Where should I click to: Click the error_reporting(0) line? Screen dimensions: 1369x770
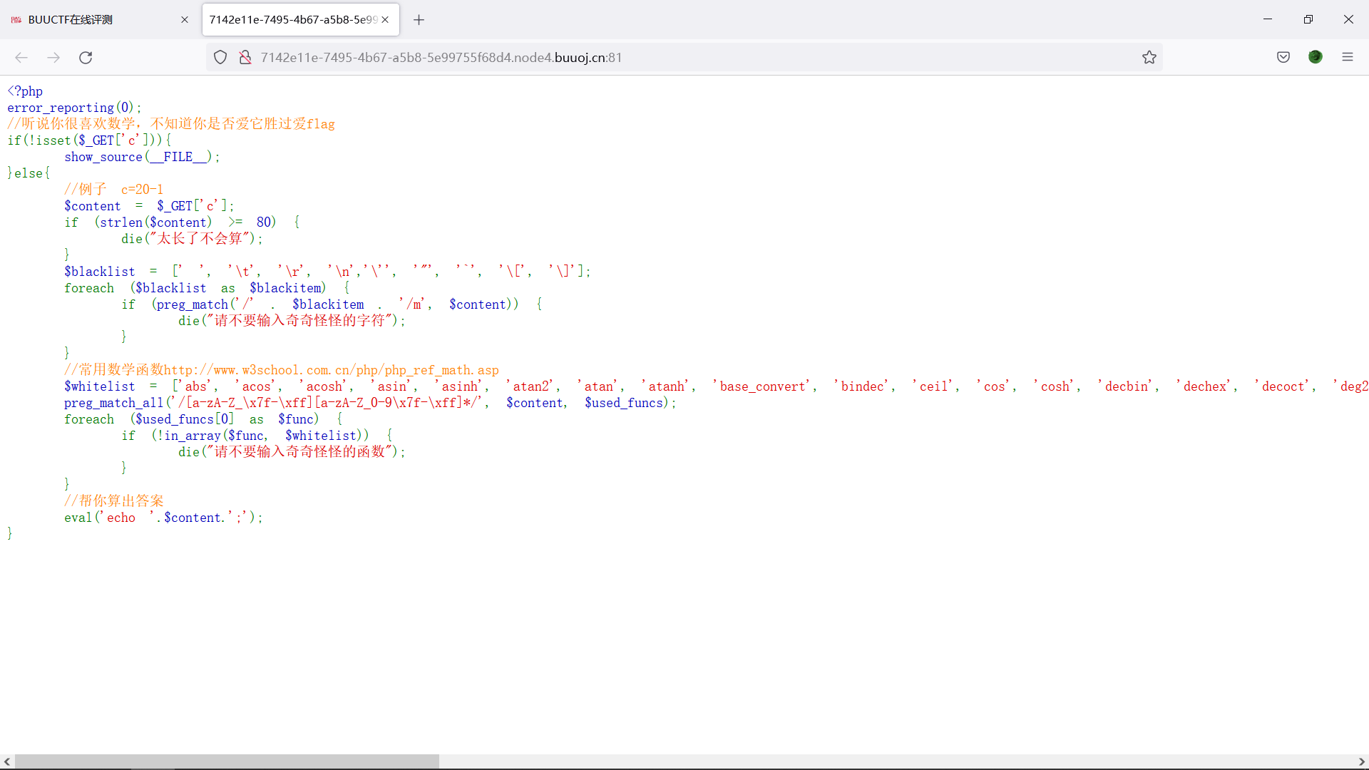point(74,108)
